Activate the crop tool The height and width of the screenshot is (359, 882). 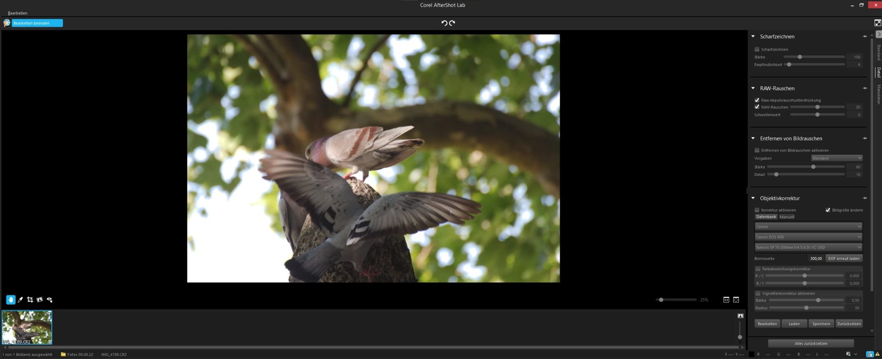click(x=30, y=300)
